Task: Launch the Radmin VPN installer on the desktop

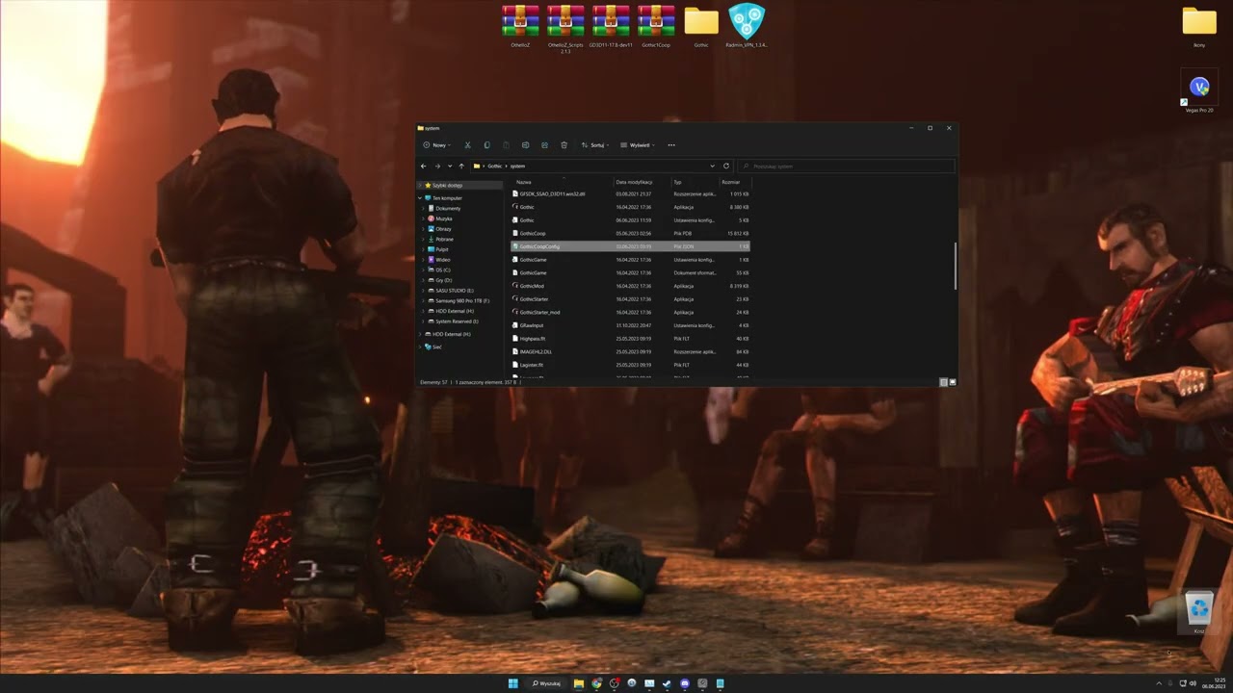Action: pos(747,26)
